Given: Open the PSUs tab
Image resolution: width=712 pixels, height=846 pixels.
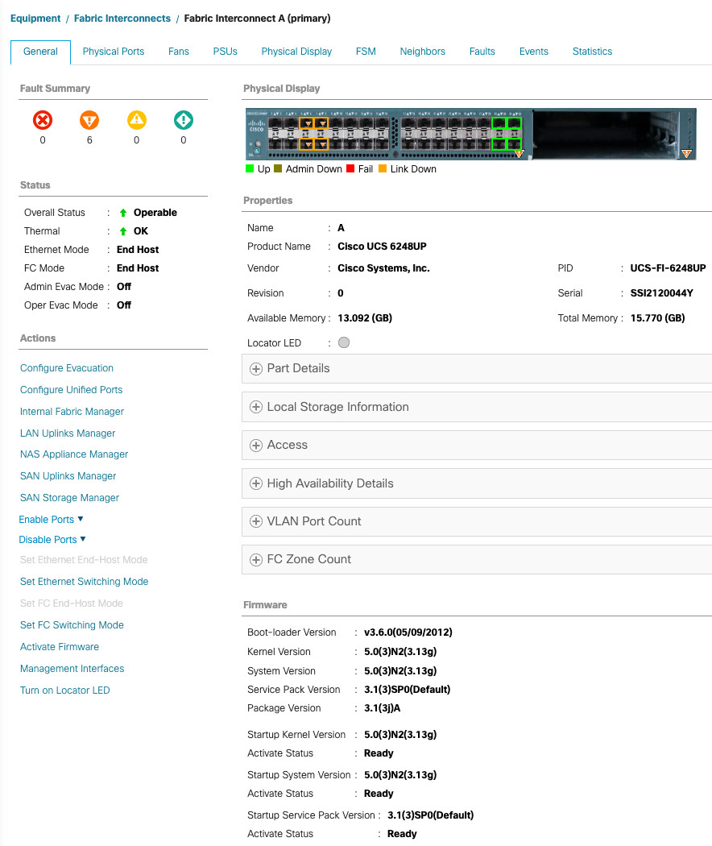Looking at the screenshot, I should 225,52.
